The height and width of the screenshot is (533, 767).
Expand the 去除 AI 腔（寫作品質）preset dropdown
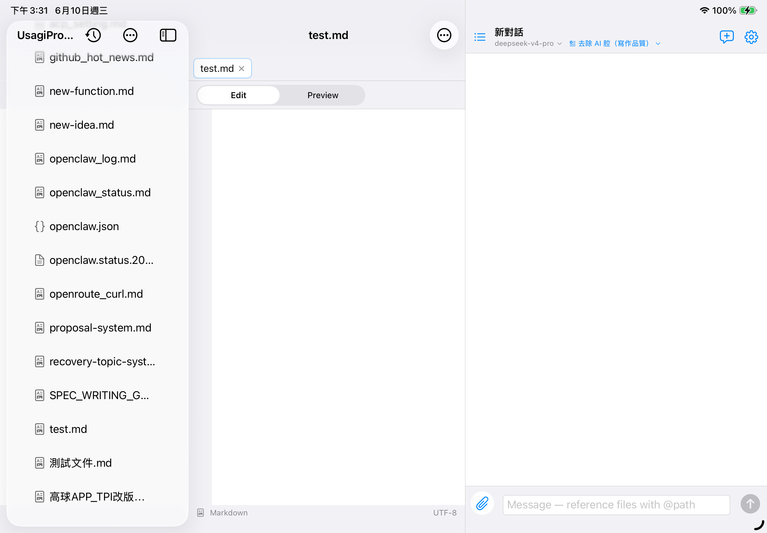pos(615,44)
